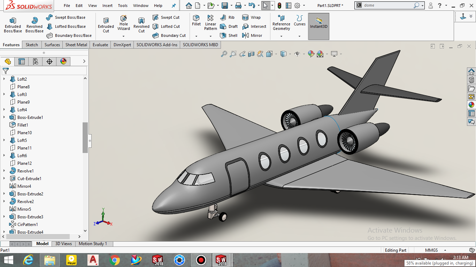This screenshot has width=476, height=267.
Task: Select the Extruded Boss/Base tool
Action: (x=13, y=25)
